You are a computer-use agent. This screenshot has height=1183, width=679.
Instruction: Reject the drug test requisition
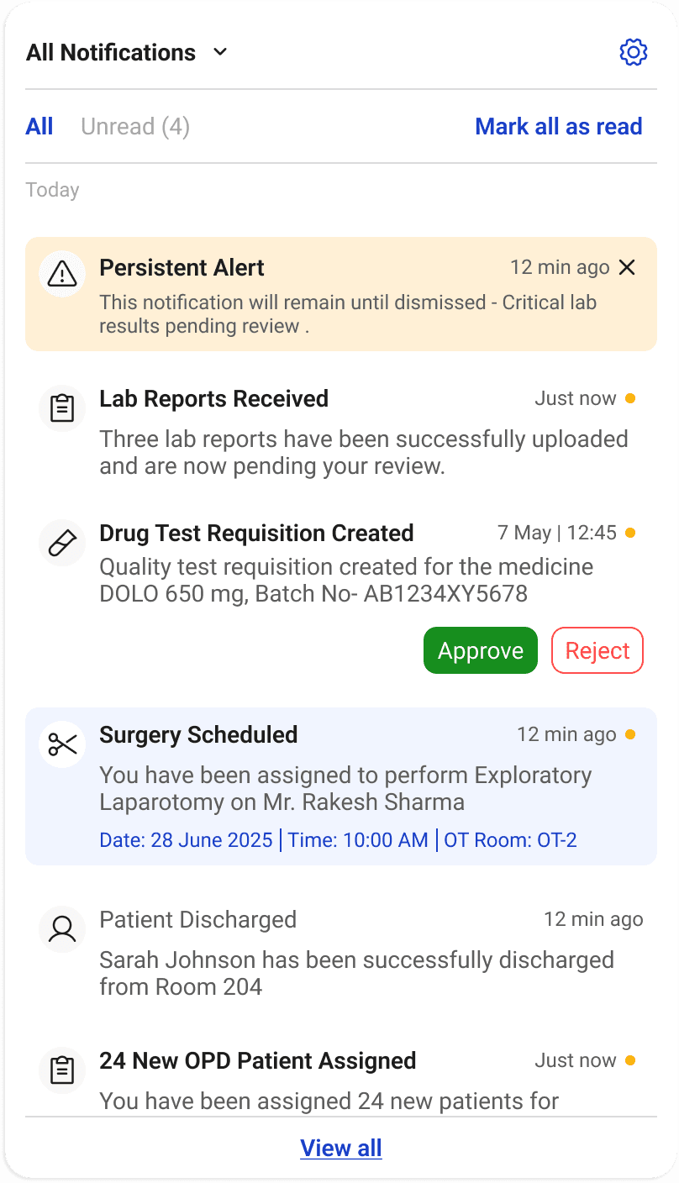[x=597, y=650]
